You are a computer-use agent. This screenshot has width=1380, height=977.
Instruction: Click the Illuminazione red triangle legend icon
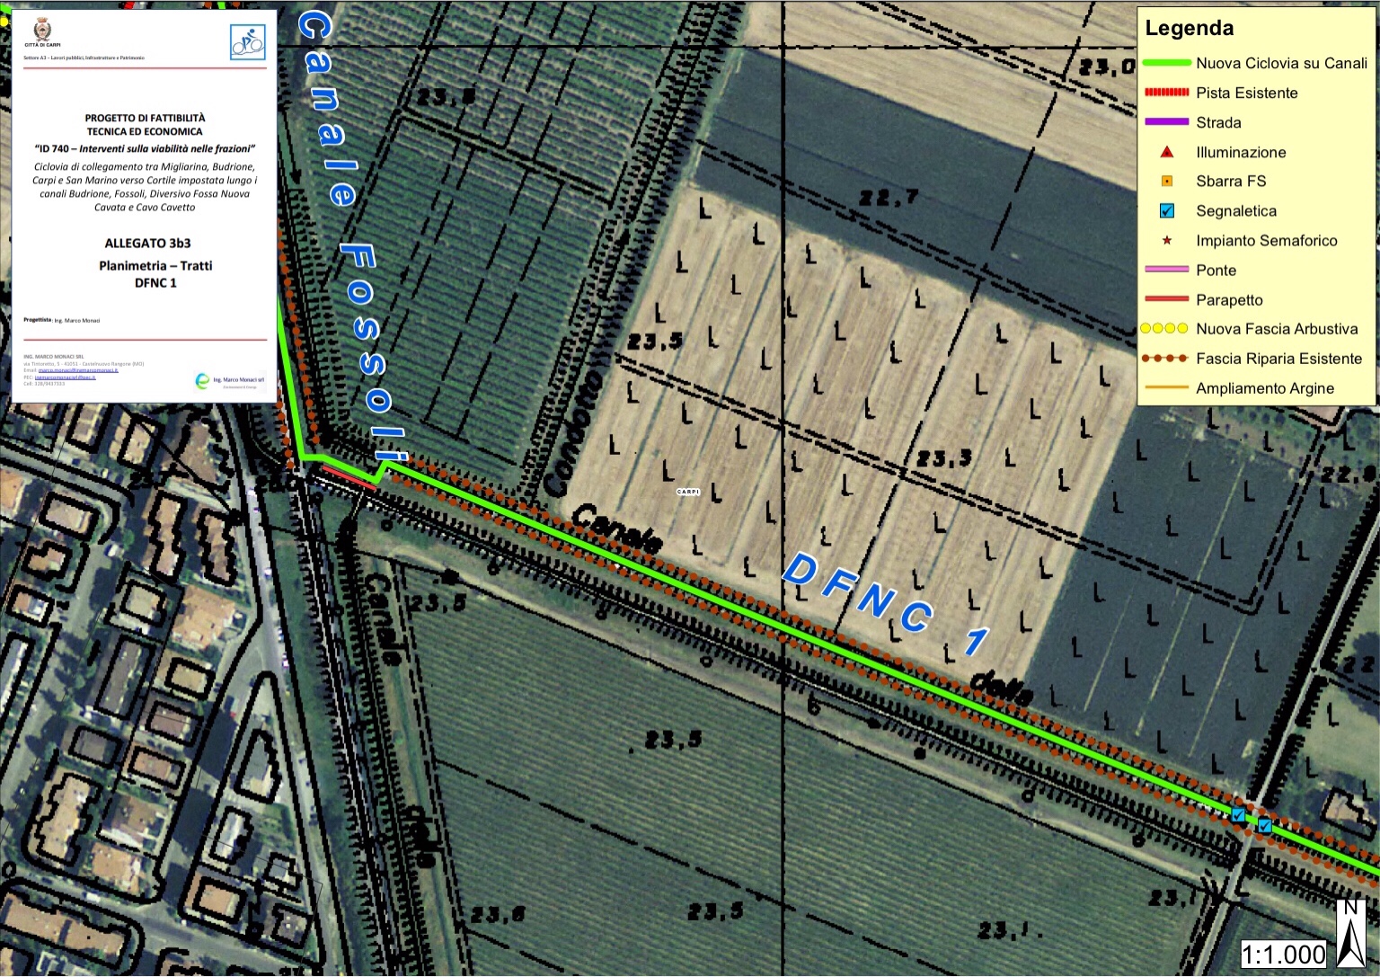coord(1166,152)
